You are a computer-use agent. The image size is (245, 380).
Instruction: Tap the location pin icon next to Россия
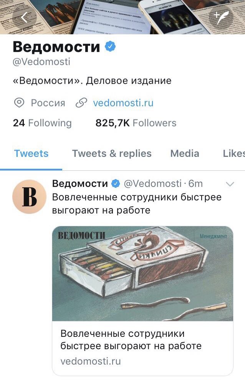point(19,103)
